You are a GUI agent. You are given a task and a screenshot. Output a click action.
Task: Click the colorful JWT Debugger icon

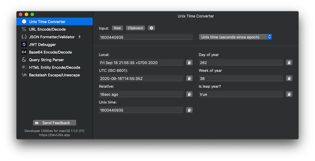click(x=24, y=44)
